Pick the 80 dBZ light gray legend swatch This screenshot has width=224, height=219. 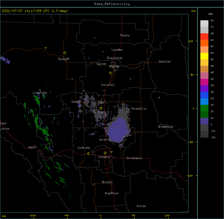204,23
